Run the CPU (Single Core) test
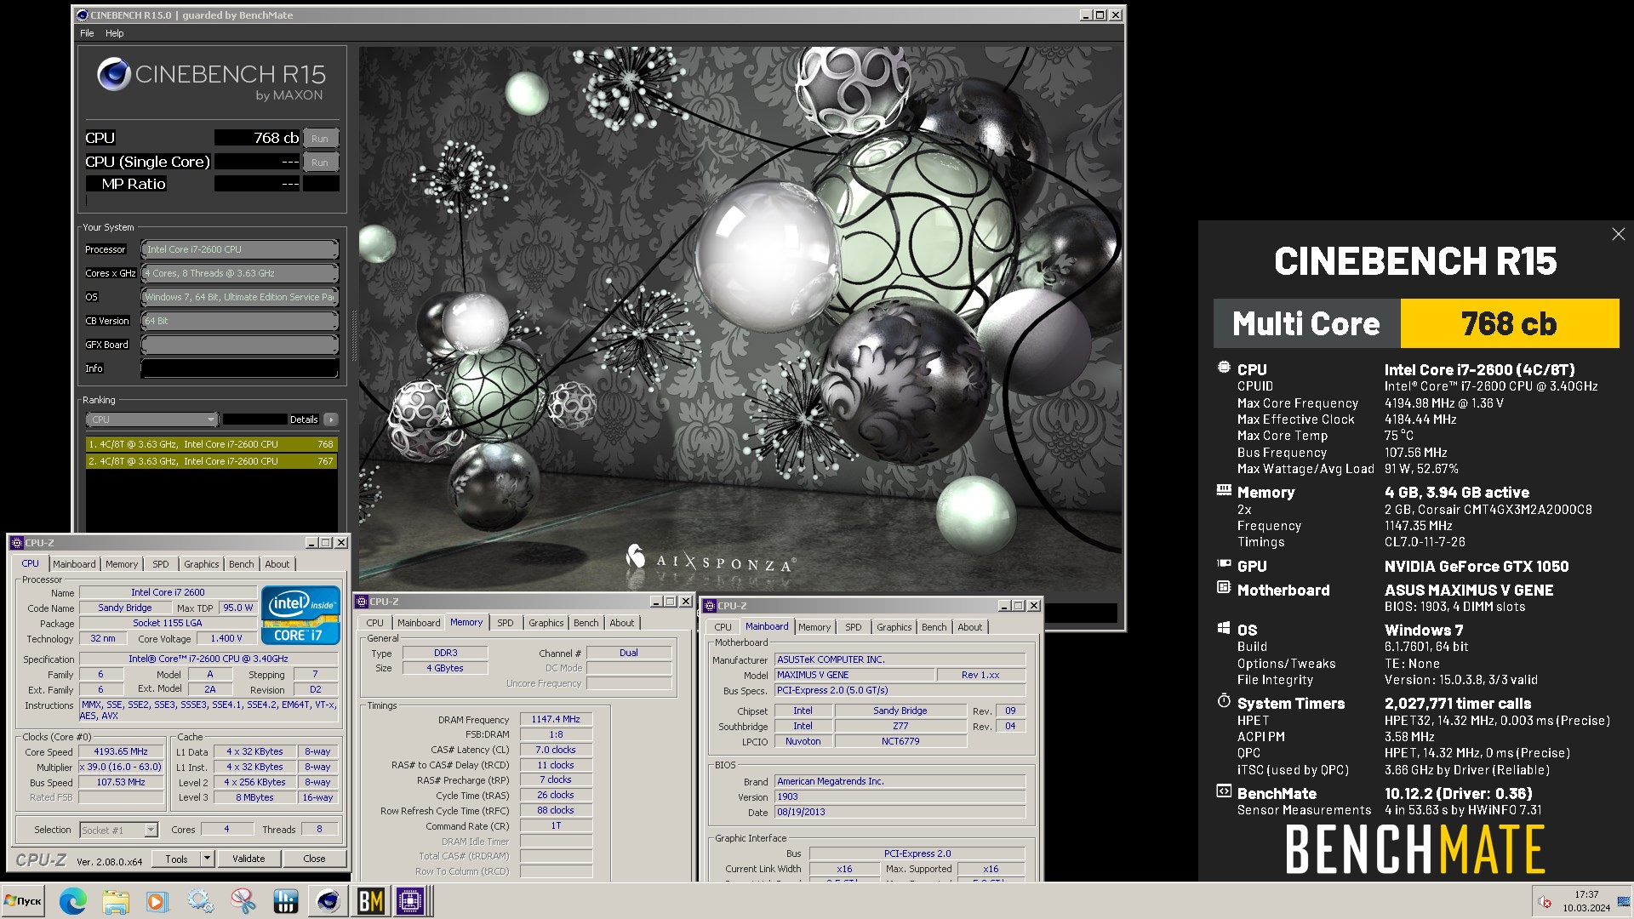Viewport: 1634px width, 919px height. pyautogui.click(x=320, y=162)
